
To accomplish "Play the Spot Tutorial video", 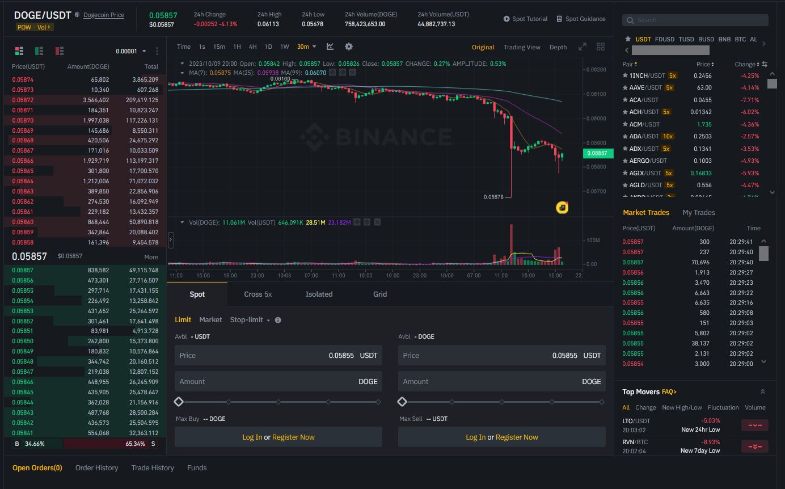I will (x=507, y=19).
